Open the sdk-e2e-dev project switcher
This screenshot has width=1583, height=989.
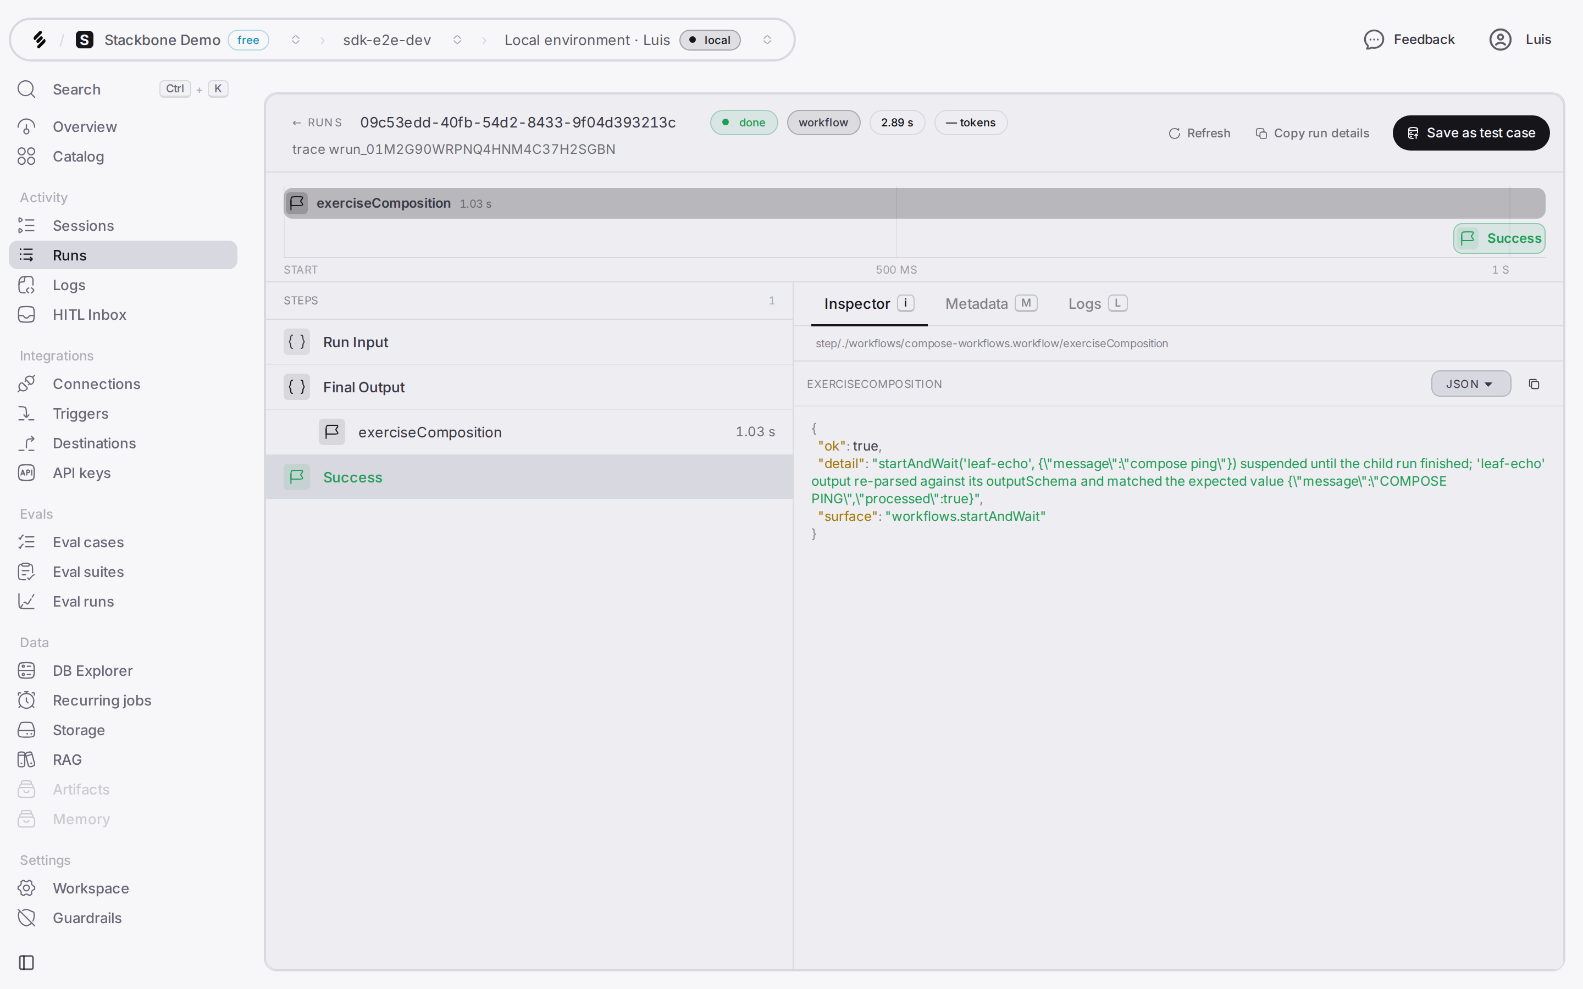pyautogui.click(x=457, y=40)
